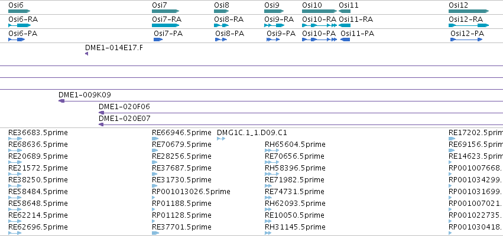
Task: Select the Osi8-PA protein glyph
Action: pos(221,40)
